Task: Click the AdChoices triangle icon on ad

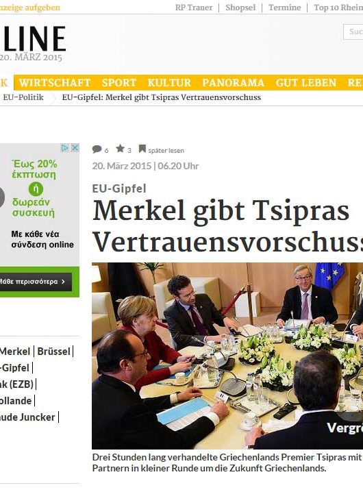Action: (64, 148)
